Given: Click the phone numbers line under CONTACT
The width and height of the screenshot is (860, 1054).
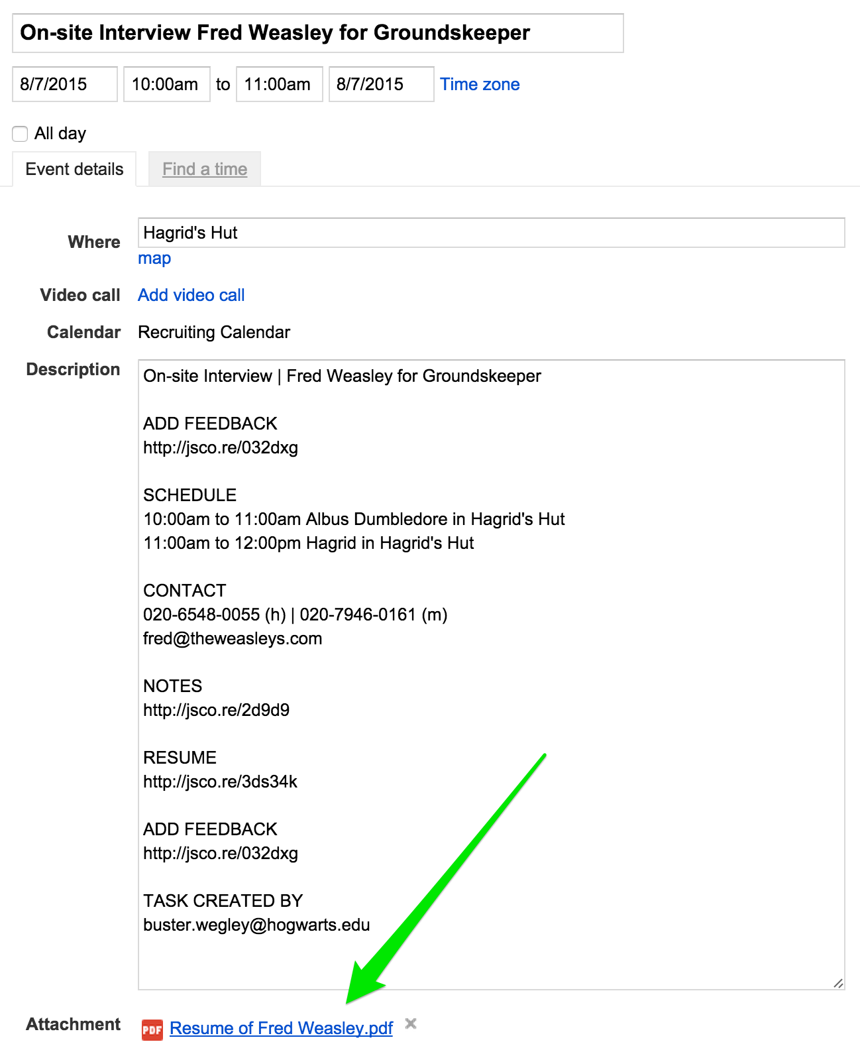Looking at the screenshot, I should (x=296, y=615).
